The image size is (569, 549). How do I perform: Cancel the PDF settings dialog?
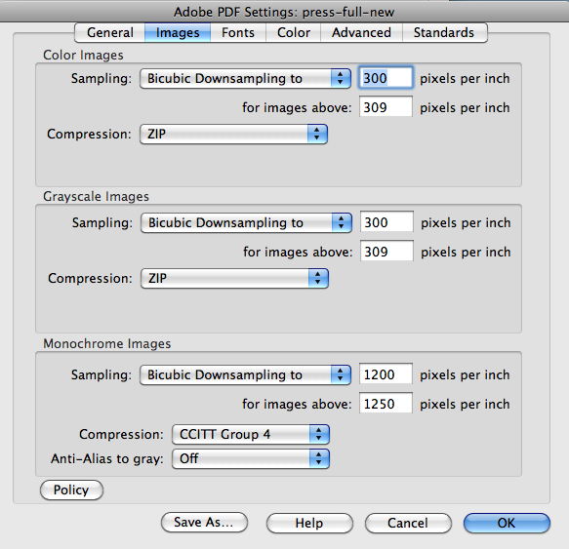(408, 523)
